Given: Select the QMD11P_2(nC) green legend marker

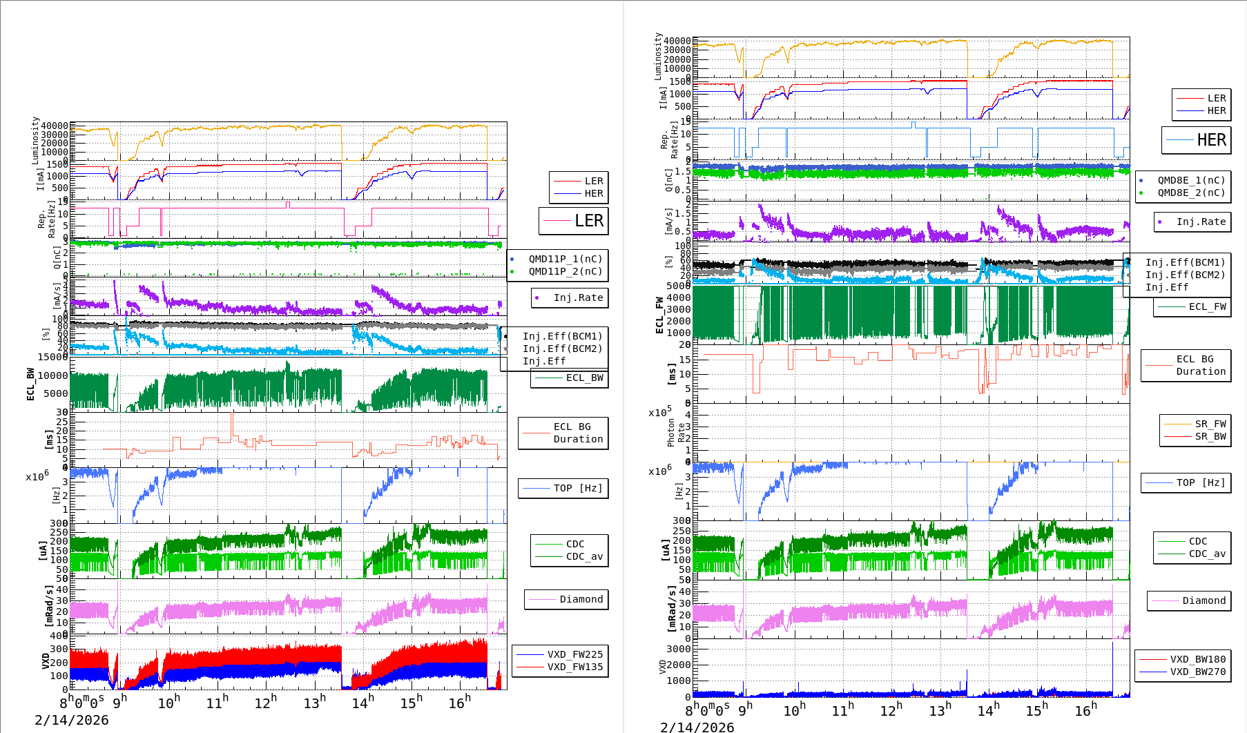Looking at the screenshot, I should click(x=512, y=272).
